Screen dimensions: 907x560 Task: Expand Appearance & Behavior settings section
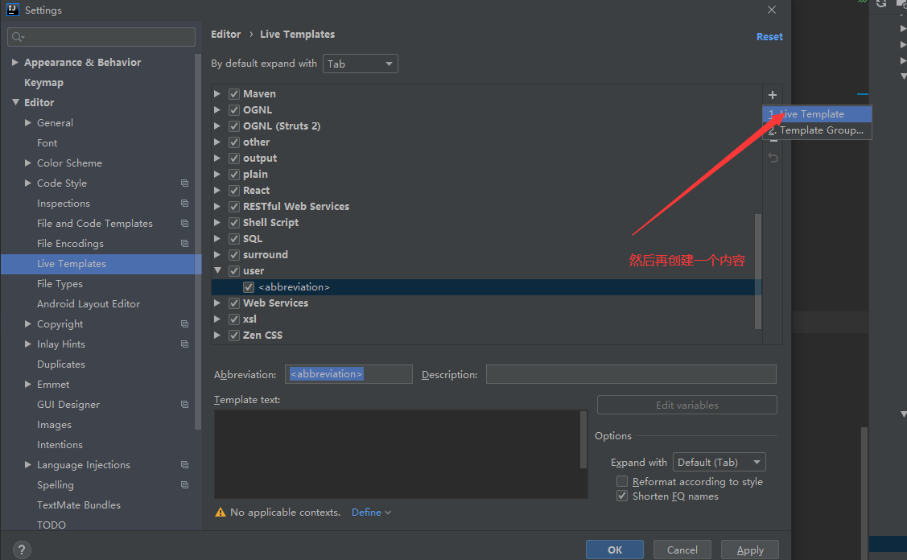[15, 63]
